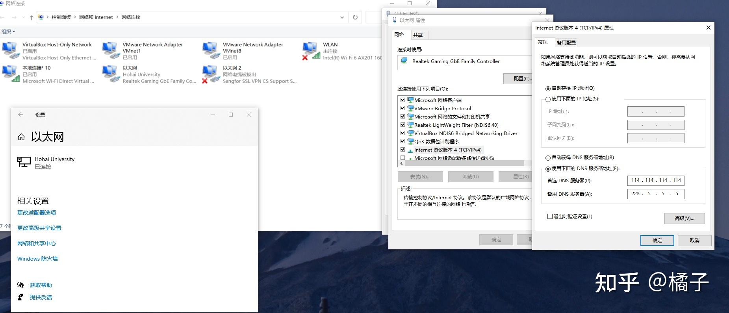Screen dimensions: 729x313
Task: Uncheck Internet 协议版本 4 (TCP/IPv4) checkbox
Action: [403, 150]
